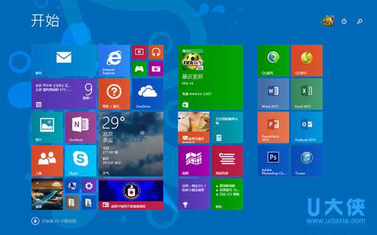The height and width of the screenshot is (235, 377).
Task: Open the Food & Drink fork-knife tile
Action: [x=227, y=127]
